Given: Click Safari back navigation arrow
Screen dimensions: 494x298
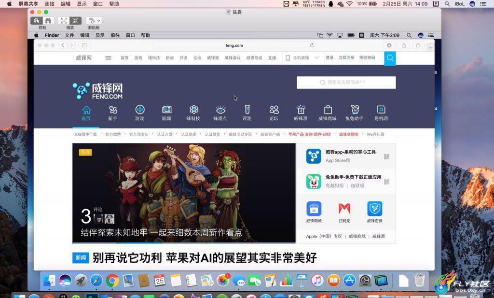Looking at the screenshot, I should pos(63,45).
